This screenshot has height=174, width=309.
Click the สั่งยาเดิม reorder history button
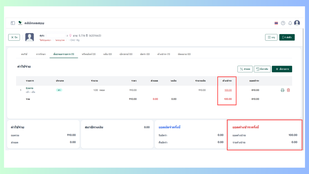262,69
